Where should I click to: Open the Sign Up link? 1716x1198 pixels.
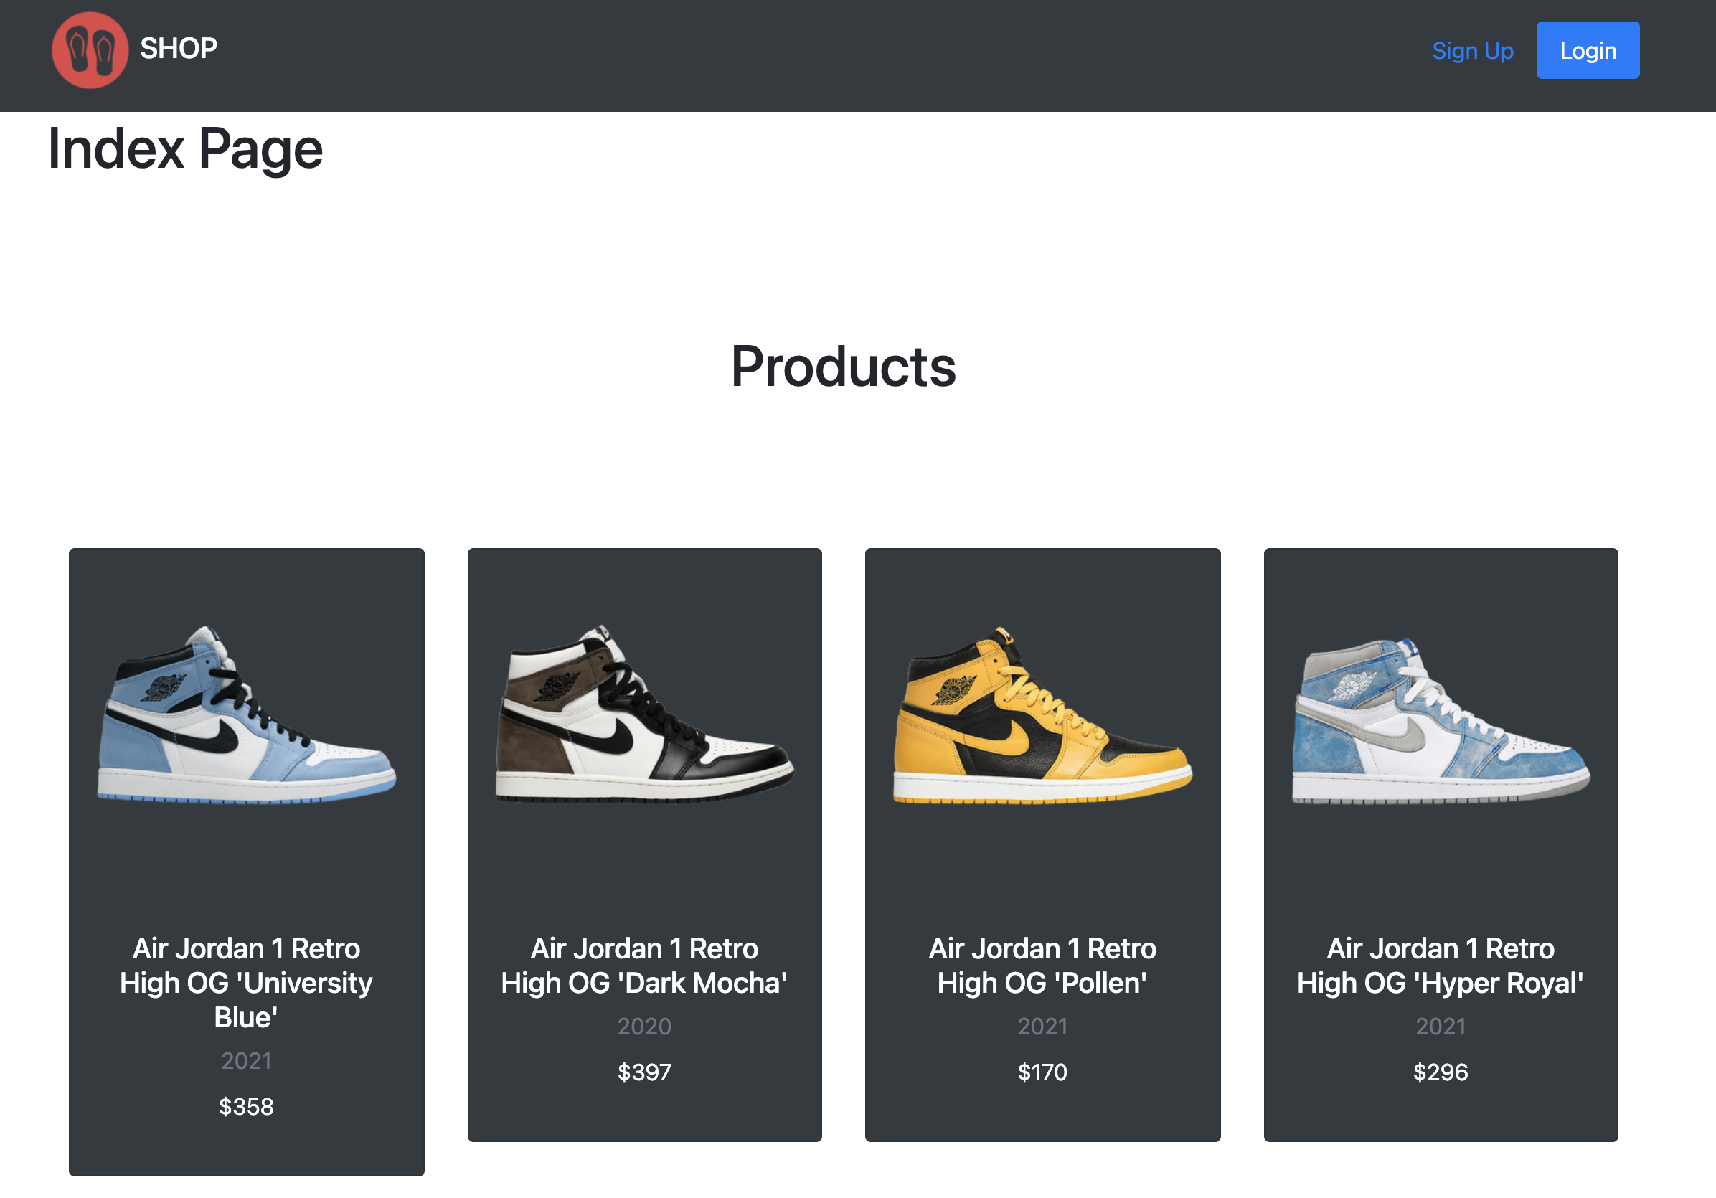click(1472, 51)
